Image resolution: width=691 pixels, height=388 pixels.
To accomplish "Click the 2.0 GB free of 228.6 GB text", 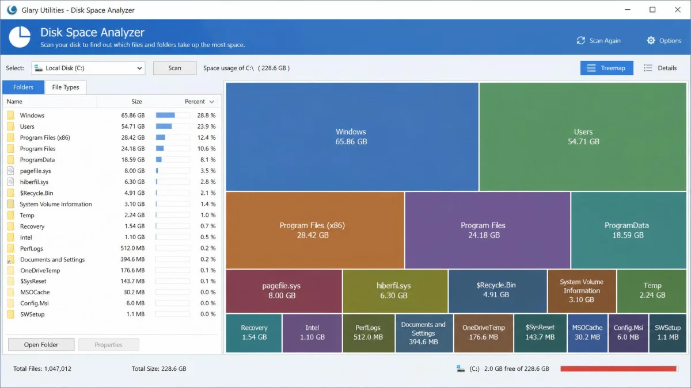I will 517,368.
